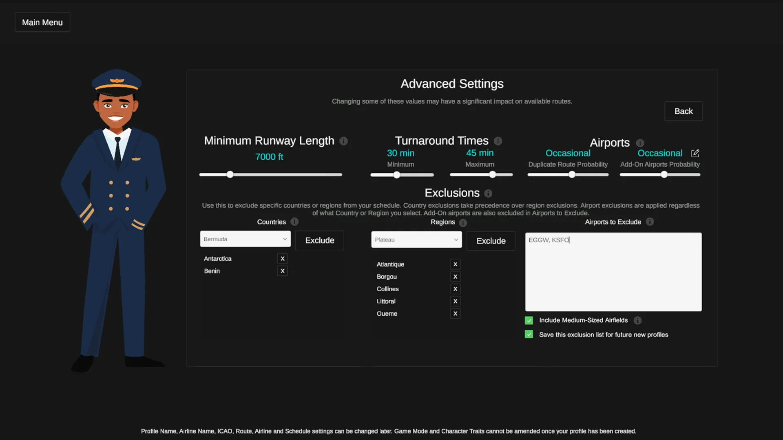Viewport: 783px width, 440px height.
Task: Toggle Include Medium-Sized Airfields checkbox
Action: tap(529, 321)
